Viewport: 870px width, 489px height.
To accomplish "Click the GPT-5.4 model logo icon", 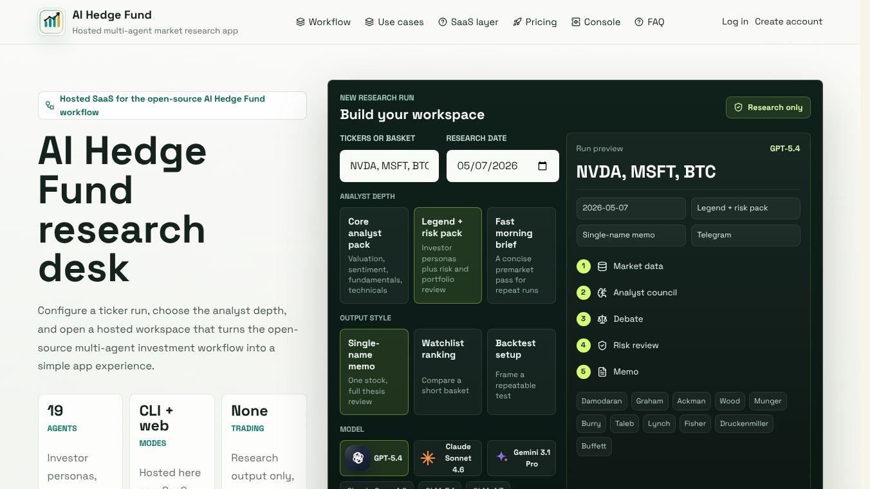I will click(358, 458).
